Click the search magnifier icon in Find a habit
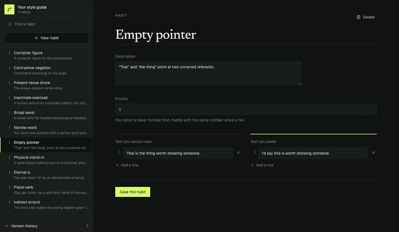 (10, 24)
